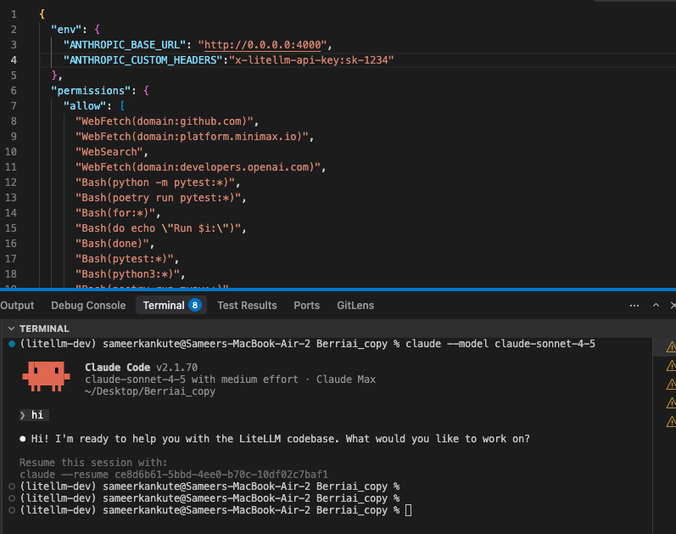Click the "claude-sonnet-4-5 with medium effort" text

(x=192, y=379)
